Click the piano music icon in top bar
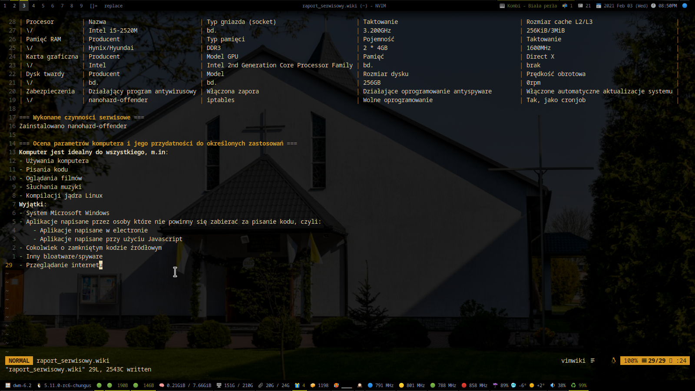The height and width of the screenshot is (391, 695). coord(502,6)
